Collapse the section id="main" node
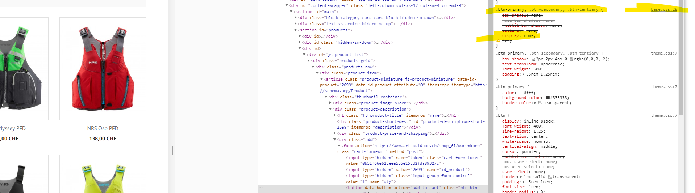Image resolution: width=695 pixels, height=193 pixels. coord(291,12)
